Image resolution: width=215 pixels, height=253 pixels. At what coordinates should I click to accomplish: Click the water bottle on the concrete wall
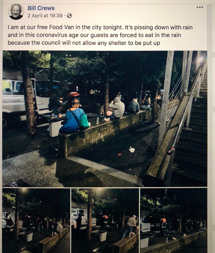pyautogui.click(x=98, y=121)
